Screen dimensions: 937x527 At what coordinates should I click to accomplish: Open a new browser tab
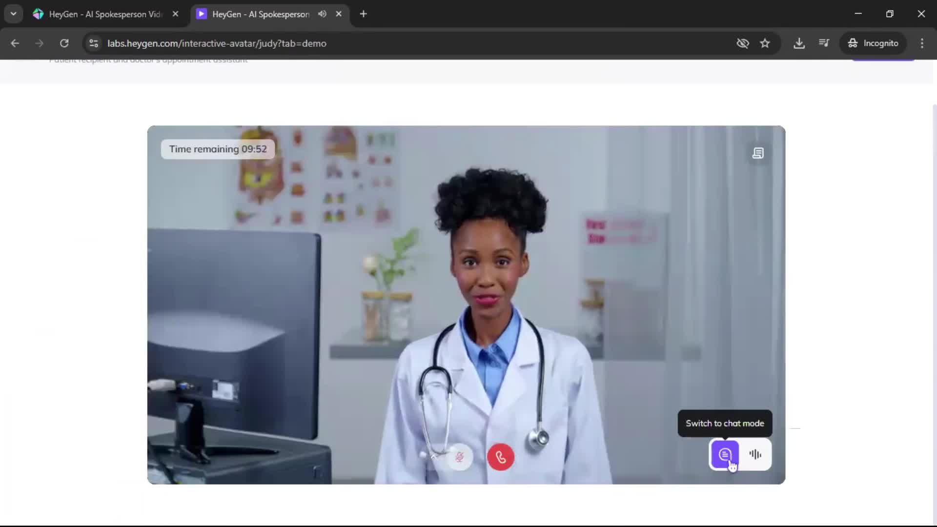[x=363, y=14]
